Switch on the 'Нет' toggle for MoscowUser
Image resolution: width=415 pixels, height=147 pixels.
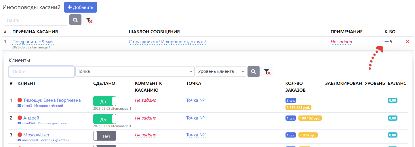click(x=105, y=136)
